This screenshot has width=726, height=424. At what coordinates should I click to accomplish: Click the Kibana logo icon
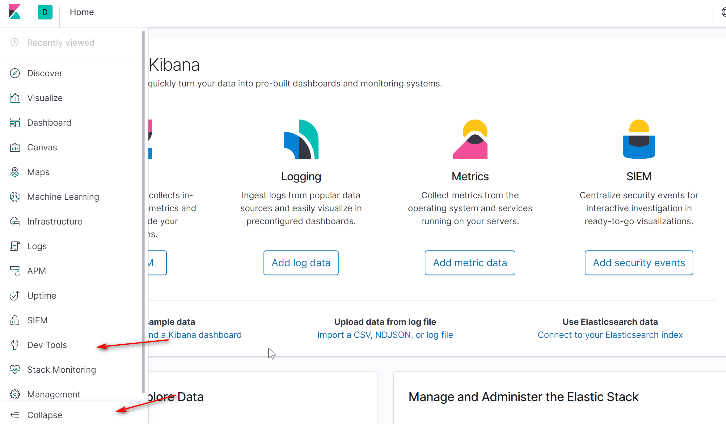pos(15,12)
